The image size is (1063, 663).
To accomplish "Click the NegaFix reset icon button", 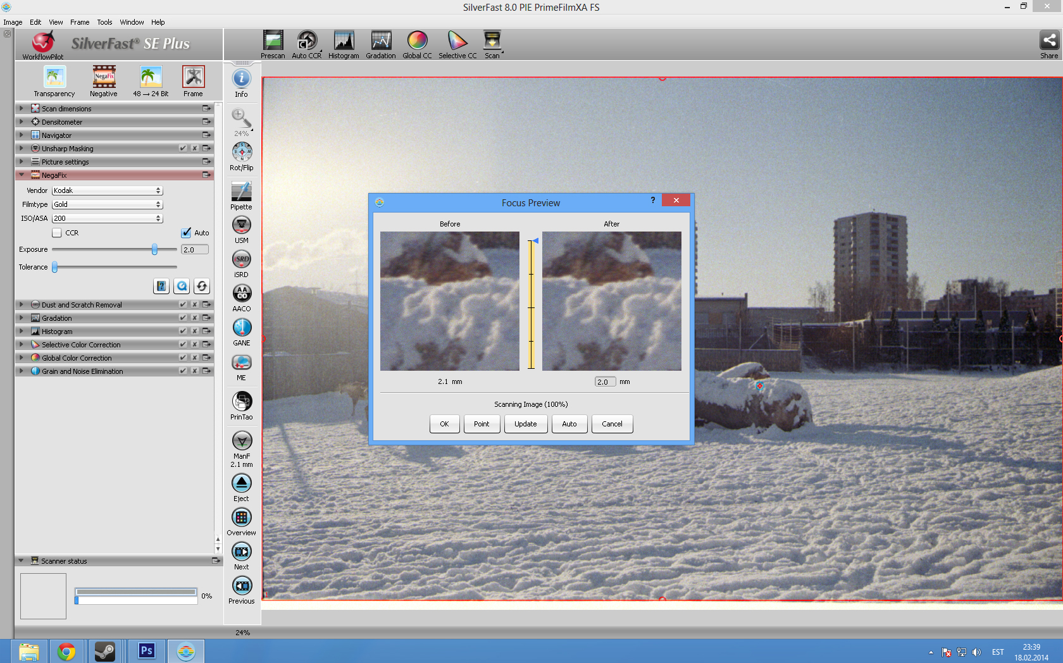I will [202, 287].
